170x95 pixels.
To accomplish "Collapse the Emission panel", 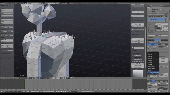I will pyautogui.click(x=151, y=33).
